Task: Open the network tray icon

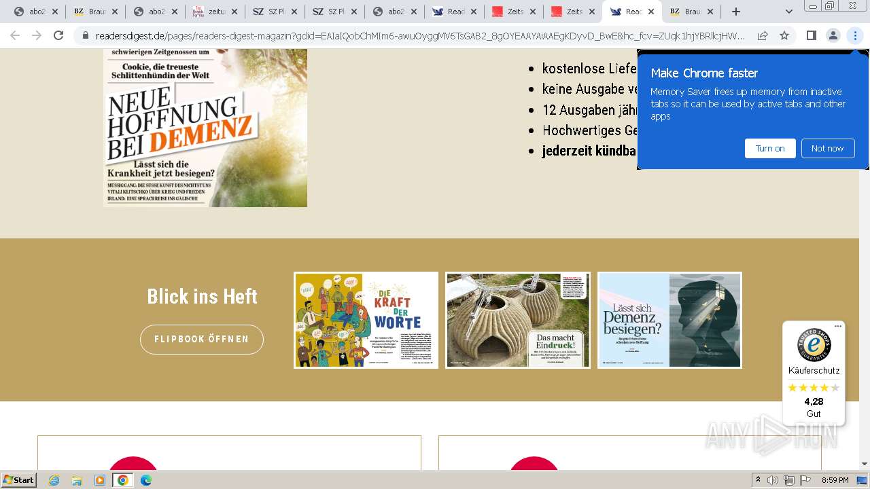Action: [x=789, y=480]
